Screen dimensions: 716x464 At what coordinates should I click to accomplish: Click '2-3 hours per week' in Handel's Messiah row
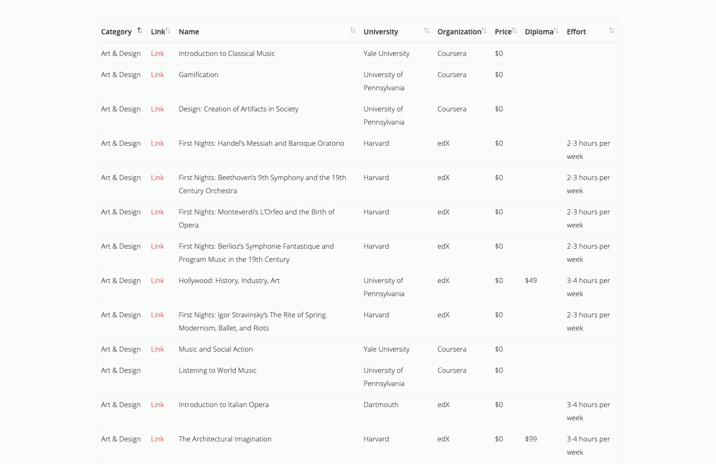pos(588,150)
